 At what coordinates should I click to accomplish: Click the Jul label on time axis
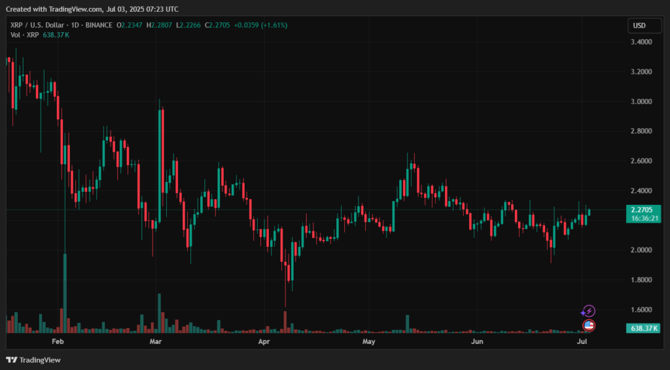tap(582, 342)
